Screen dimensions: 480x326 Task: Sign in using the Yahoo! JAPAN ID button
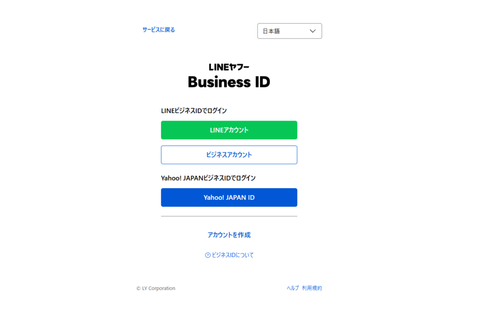(229, 197)
